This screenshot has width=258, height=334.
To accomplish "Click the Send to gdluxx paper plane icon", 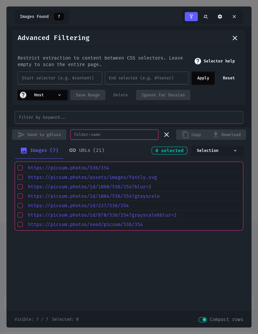I will pyautogui.click(x=21, y=134).
